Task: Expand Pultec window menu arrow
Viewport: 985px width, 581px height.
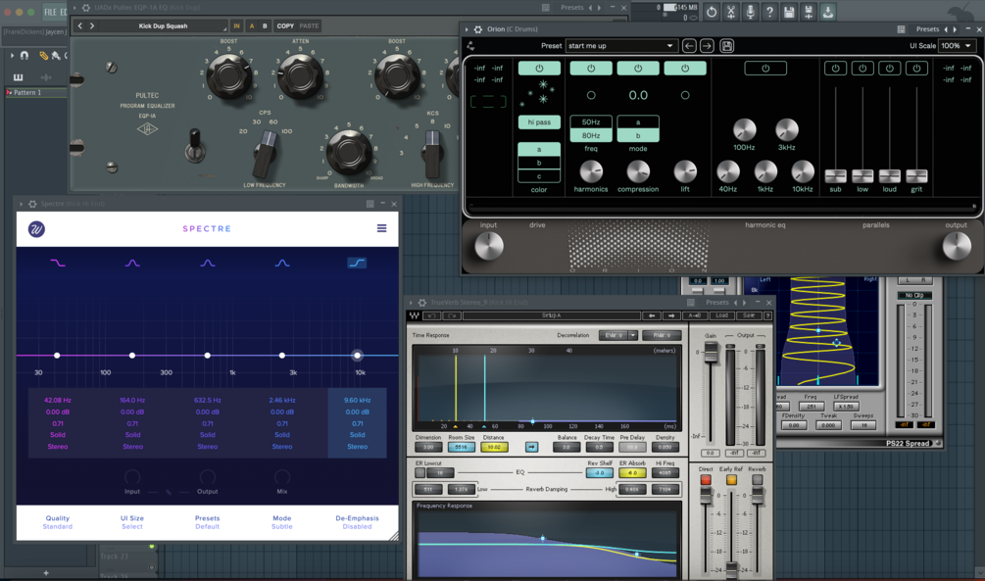Action: point(74,8)
